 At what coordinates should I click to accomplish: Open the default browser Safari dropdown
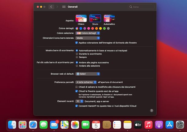tap(88, 74)
